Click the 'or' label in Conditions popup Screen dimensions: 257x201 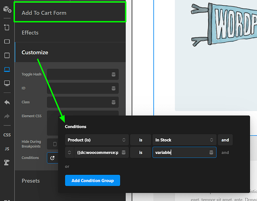[x=67, y=166]
